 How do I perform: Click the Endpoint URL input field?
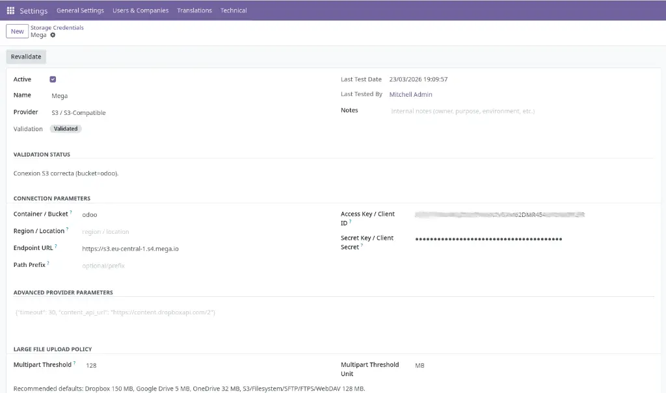coord(195,248)
